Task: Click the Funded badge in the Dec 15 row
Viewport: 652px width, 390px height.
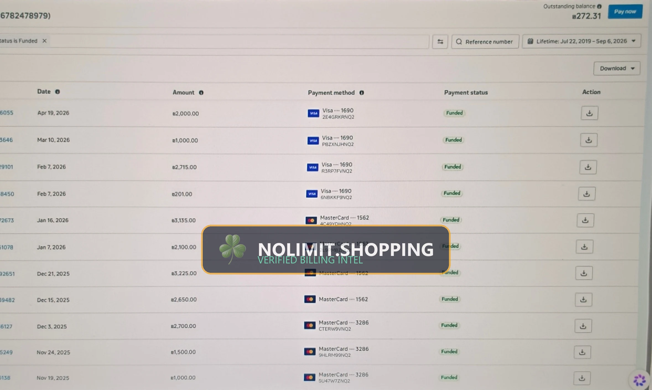Action: click(450, 299)
